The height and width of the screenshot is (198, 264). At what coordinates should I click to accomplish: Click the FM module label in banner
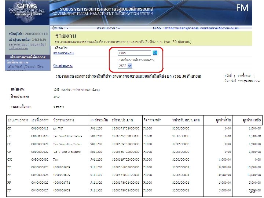pos(242,8)
